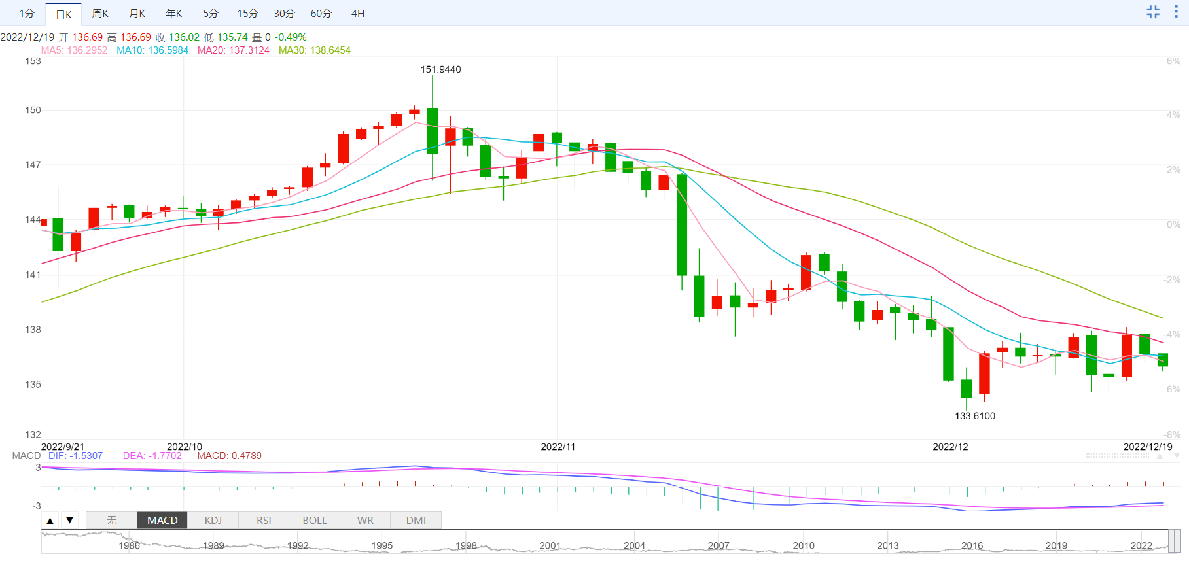Click the 1998 point on overview timeline
The image size is (1189, 567).
(466, 545)
